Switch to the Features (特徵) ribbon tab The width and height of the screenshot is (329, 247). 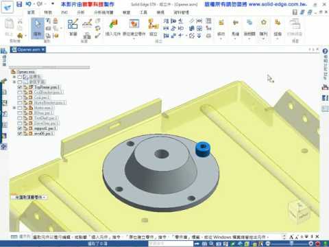[x=48, y=12]
